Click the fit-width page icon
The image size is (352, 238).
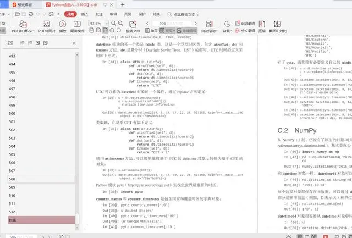click(98, 30)
